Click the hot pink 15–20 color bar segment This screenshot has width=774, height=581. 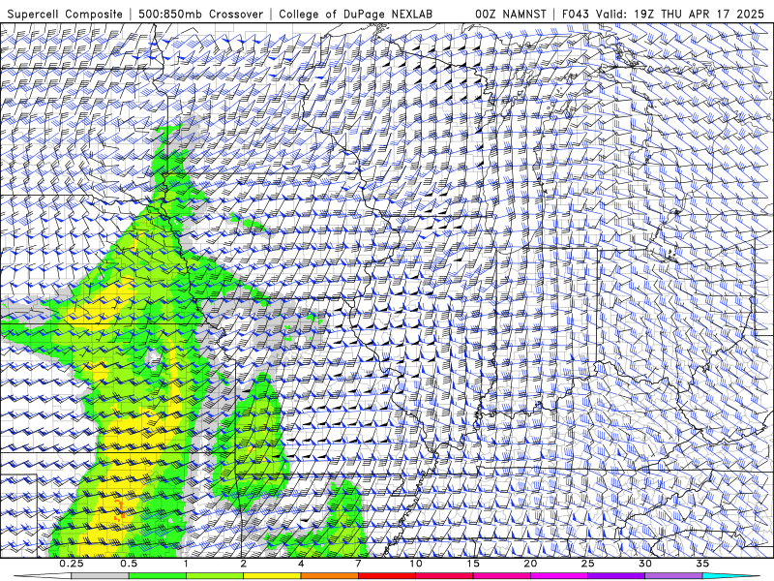(x=501, y=576)
